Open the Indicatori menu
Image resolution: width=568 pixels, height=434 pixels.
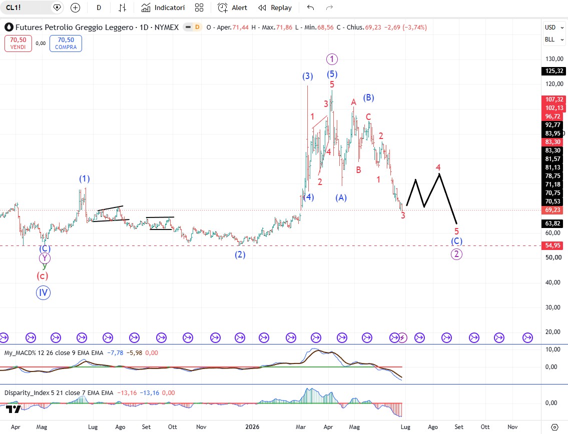tap(163, 7)
